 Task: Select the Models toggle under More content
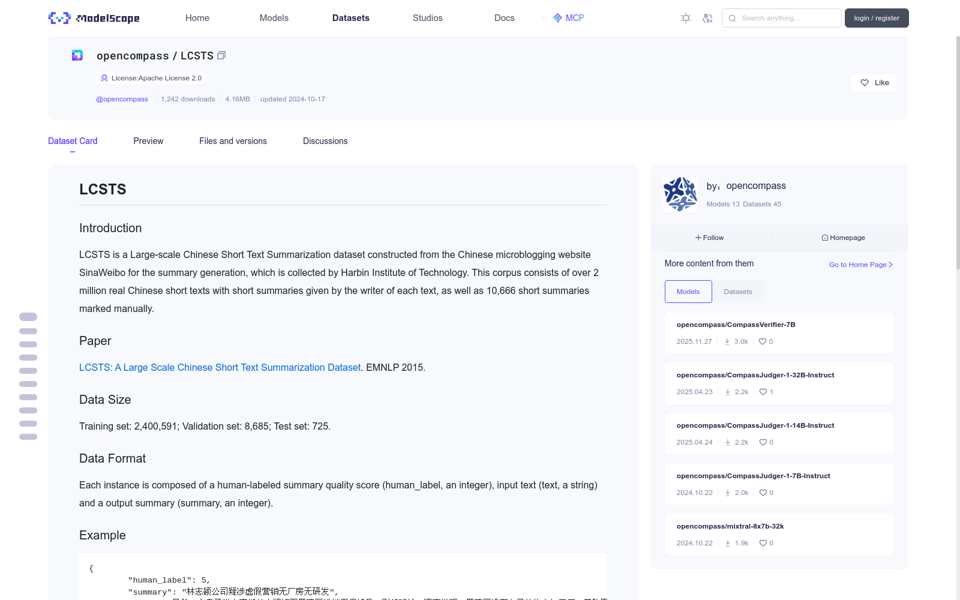pos(688,292)
